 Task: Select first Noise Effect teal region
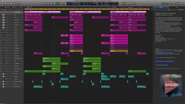(x=38, y=87)
